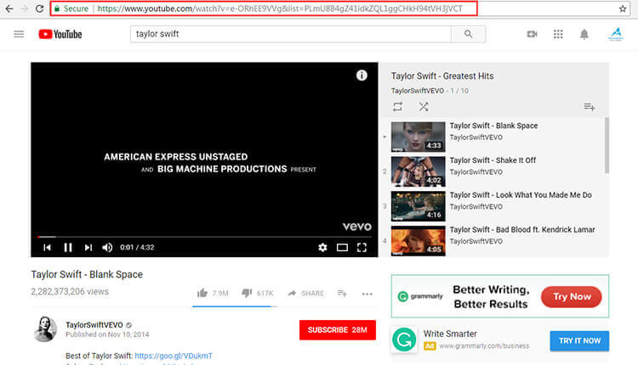Screen dimensions: 638x365
Task: Go to the YouTube home logo
Action: pos(60,34)
